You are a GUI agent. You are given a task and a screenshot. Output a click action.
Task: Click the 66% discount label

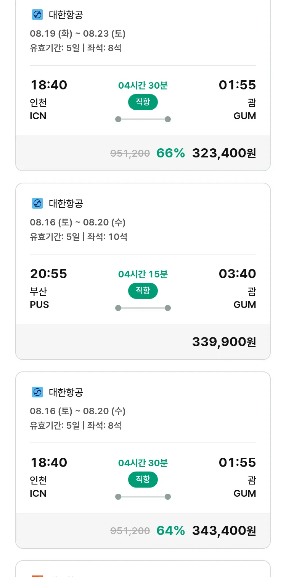[x=170, y=153]
